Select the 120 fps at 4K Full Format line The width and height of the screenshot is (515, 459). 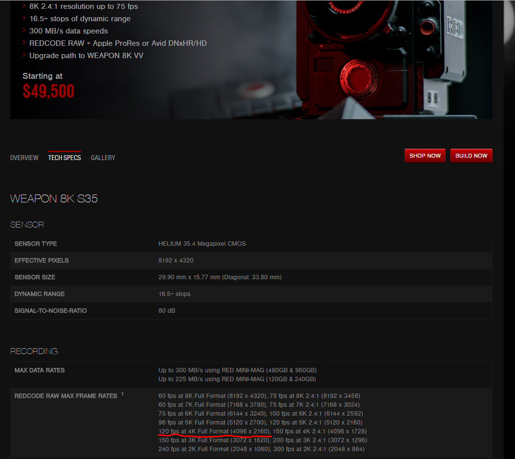pyautogui.click(x=262, y=431)
